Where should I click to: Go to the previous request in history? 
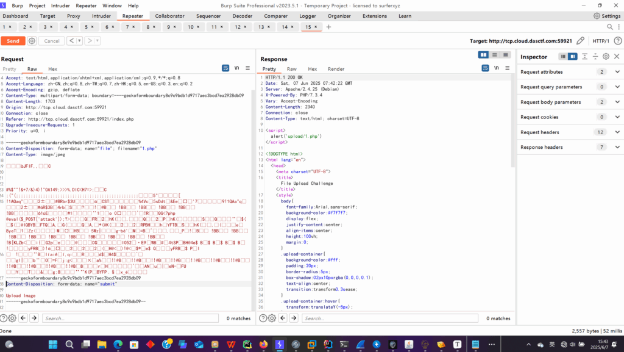click(72, 41)
